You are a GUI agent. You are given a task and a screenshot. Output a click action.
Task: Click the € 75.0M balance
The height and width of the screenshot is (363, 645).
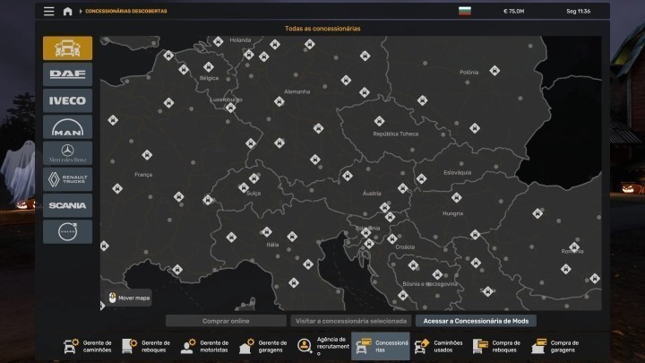514,11
